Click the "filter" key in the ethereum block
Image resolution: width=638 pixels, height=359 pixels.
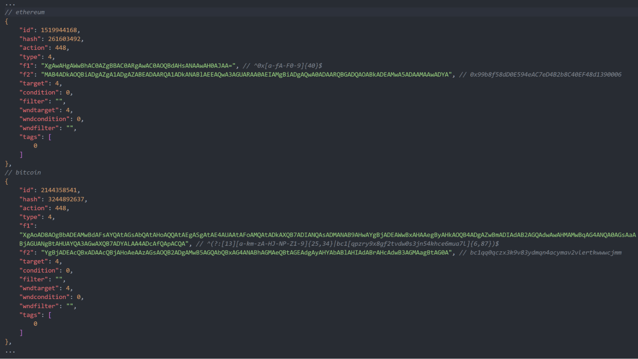[34, 101]
